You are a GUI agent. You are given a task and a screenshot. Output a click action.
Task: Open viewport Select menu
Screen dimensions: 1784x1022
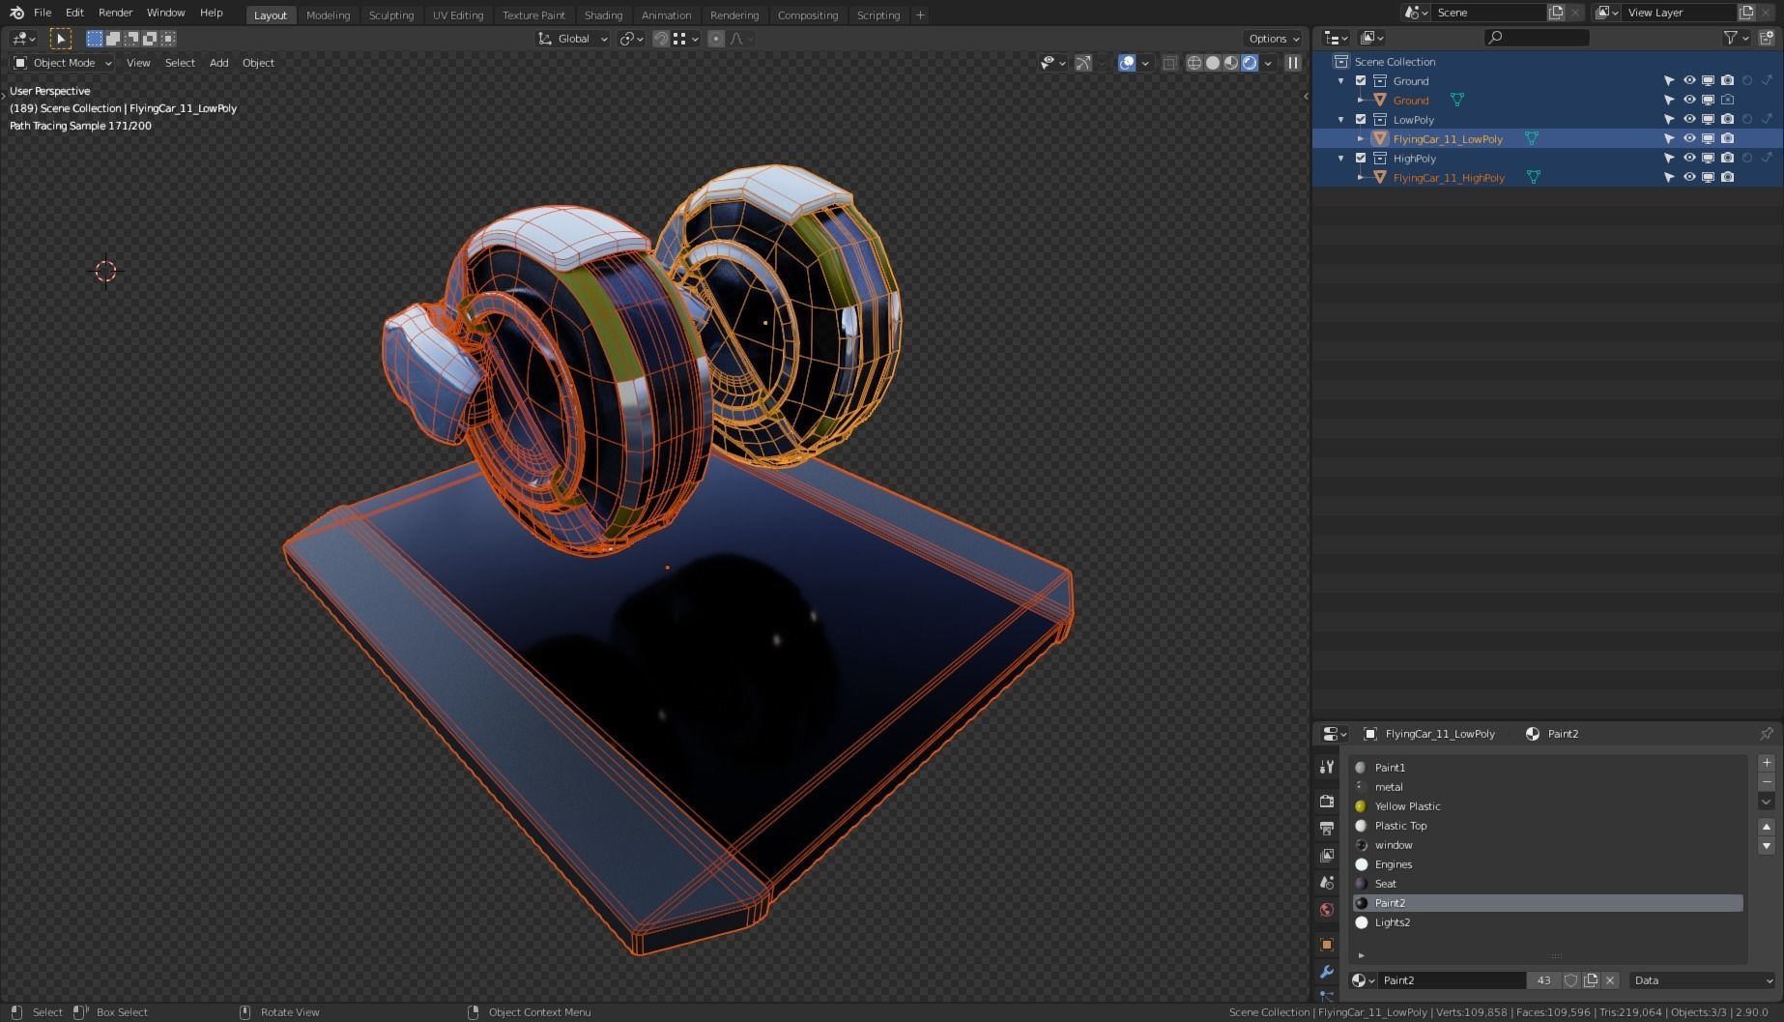coord(180,63)
